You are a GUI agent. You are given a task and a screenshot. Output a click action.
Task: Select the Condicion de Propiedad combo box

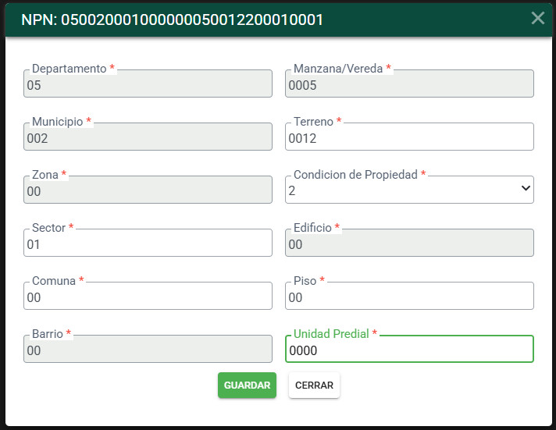click(409, 190)
